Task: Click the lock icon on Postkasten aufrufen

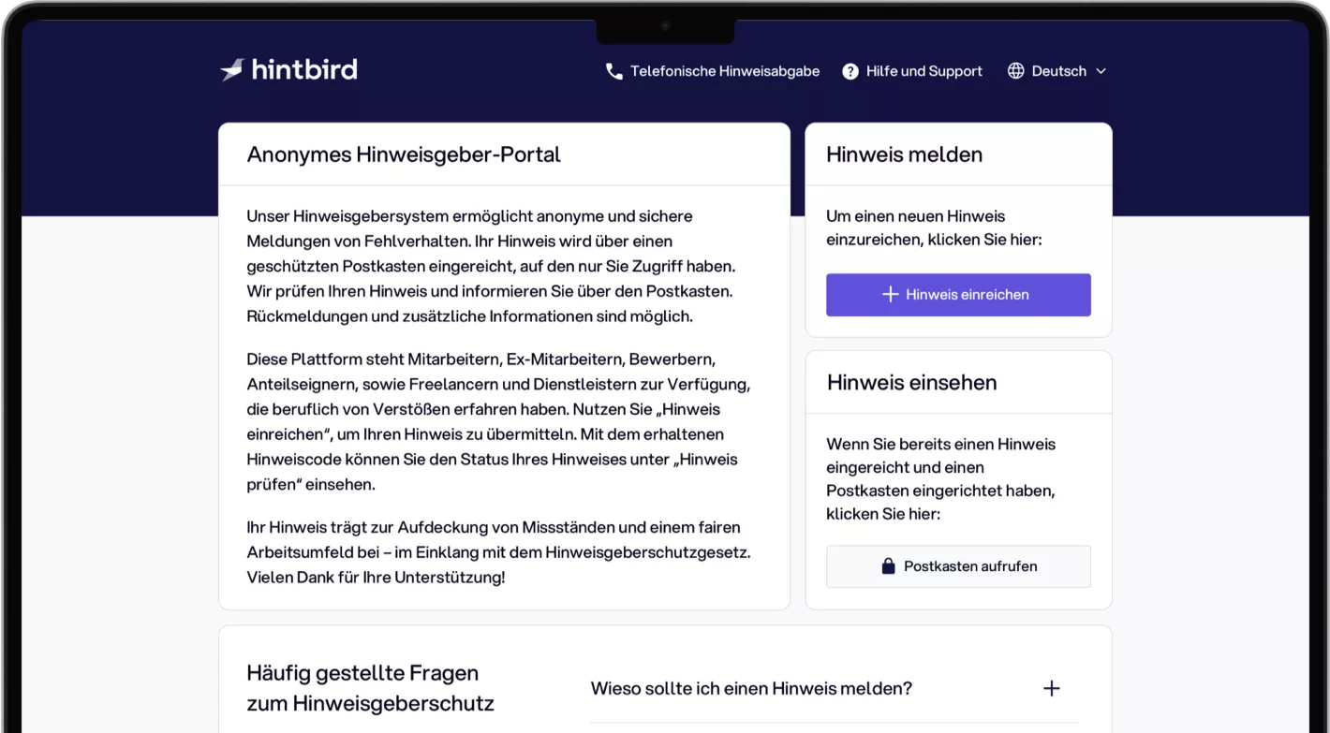Action: click(x=888, y=566)
